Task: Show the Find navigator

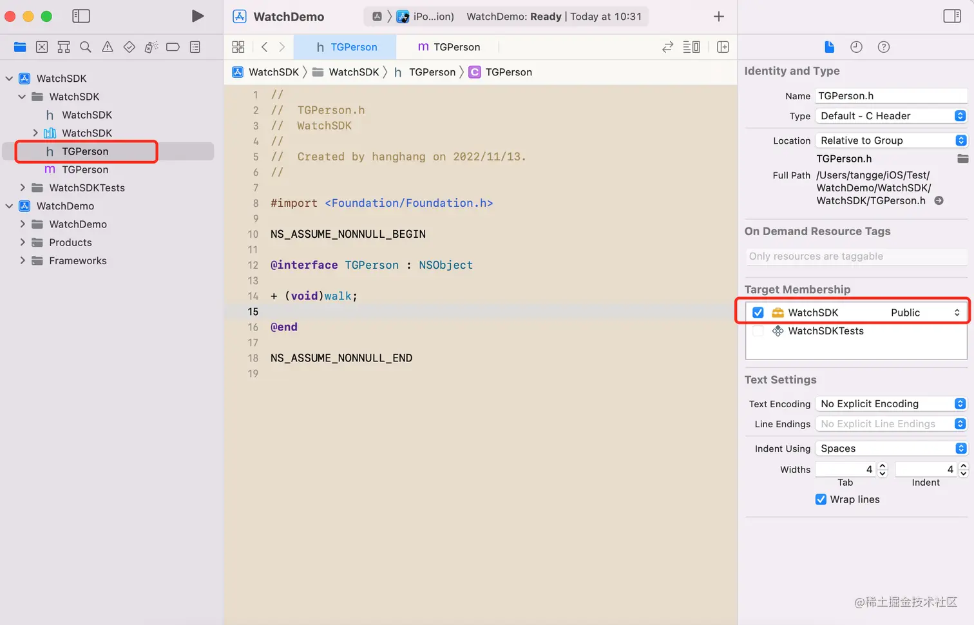Action: 86,47
